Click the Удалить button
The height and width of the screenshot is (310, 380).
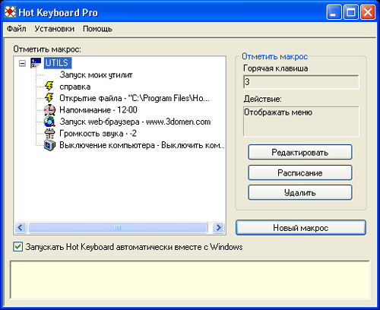coord(300,192)
